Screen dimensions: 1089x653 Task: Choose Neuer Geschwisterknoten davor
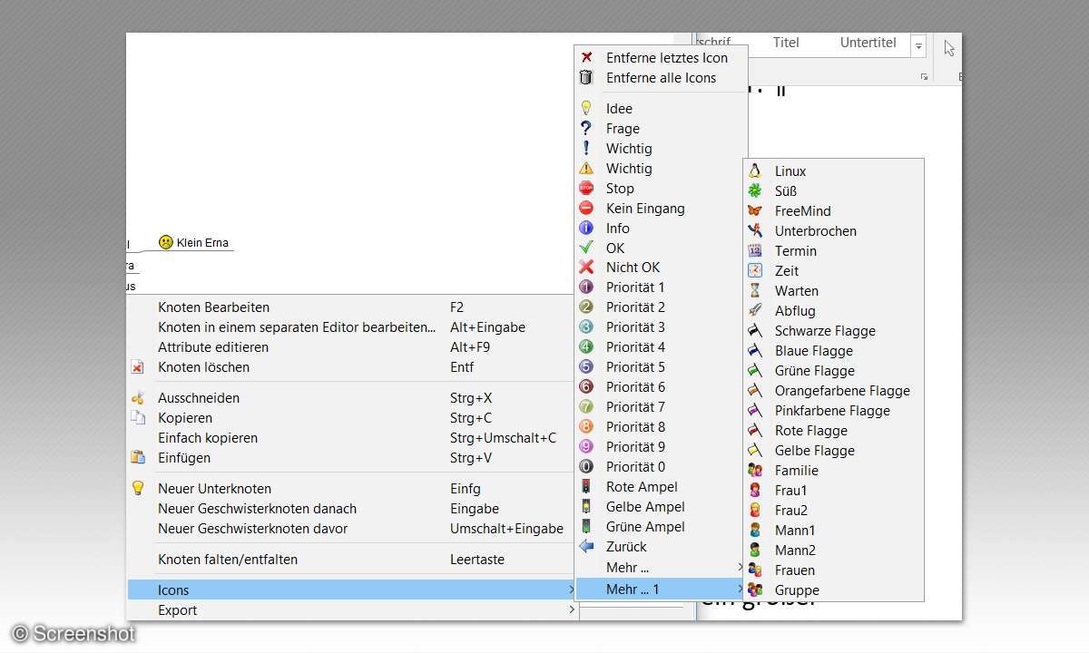(x=352, y=528)
